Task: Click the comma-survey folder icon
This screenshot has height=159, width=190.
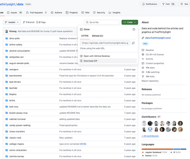Action: tap(7, 156)
